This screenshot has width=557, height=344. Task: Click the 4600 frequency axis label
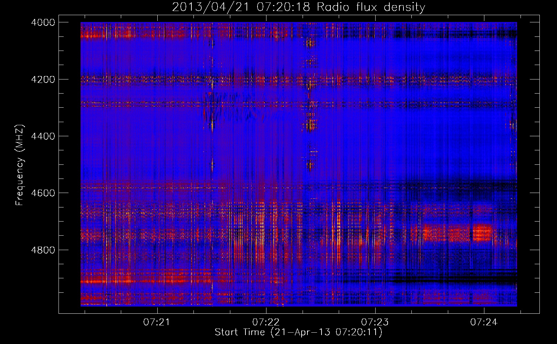pos(43,193)
